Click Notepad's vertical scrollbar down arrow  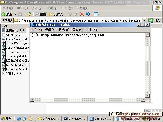pyautogui.click(x=147, y=96)
